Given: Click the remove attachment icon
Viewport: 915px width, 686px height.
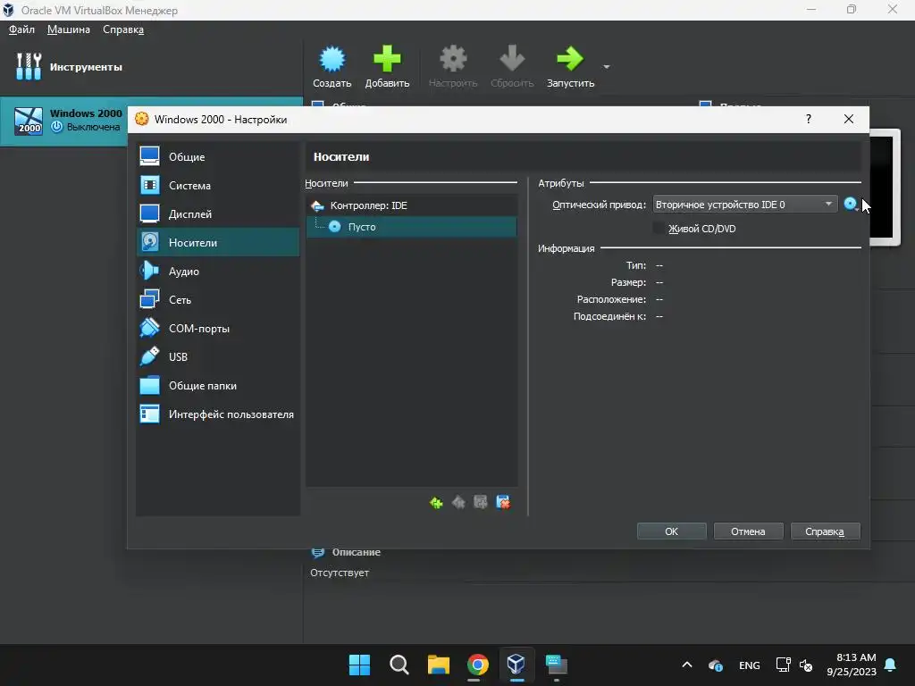Looking at the screenshot, I should point(503,502).
